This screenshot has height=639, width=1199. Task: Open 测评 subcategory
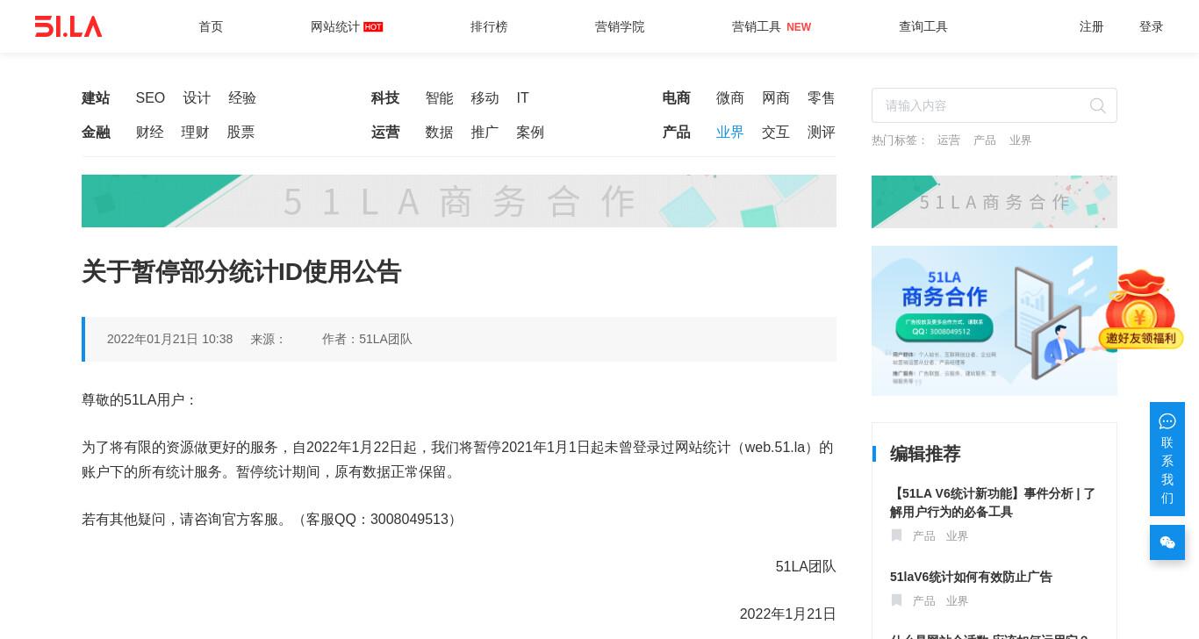coord(822,133)
